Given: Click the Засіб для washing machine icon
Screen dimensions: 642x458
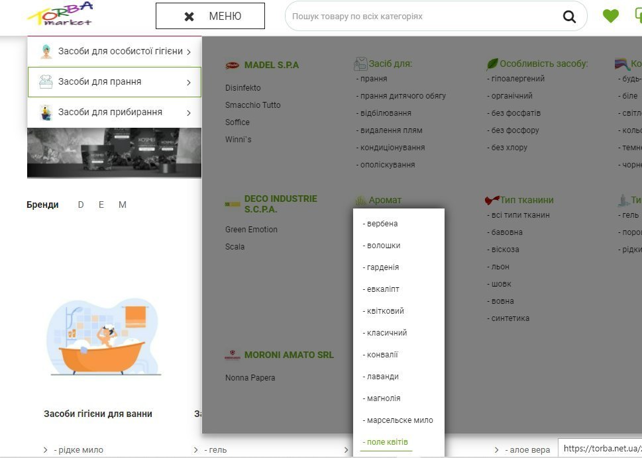Looking at the screenshot, I should [360, 64].
